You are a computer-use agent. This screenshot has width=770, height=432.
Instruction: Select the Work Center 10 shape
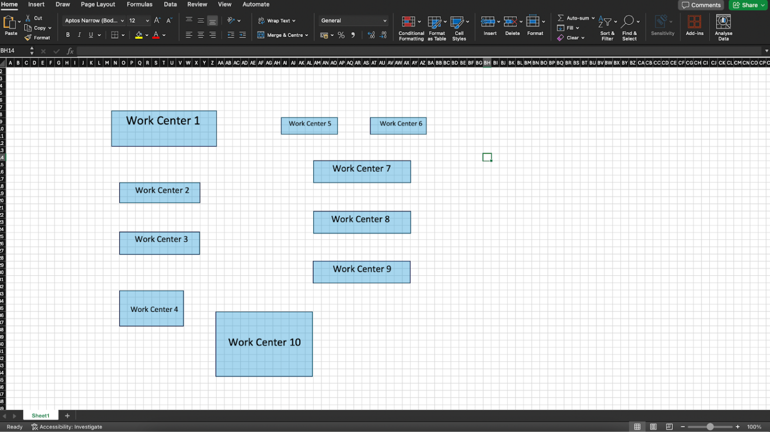[264, 344]
